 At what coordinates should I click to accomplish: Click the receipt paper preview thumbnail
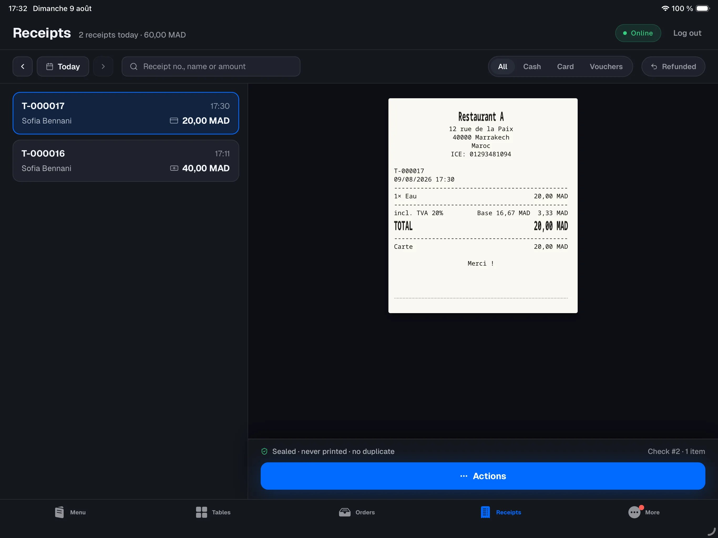point(483,205)
